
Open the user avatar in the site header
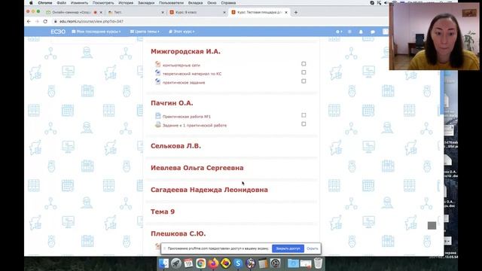tap(385, 32)
